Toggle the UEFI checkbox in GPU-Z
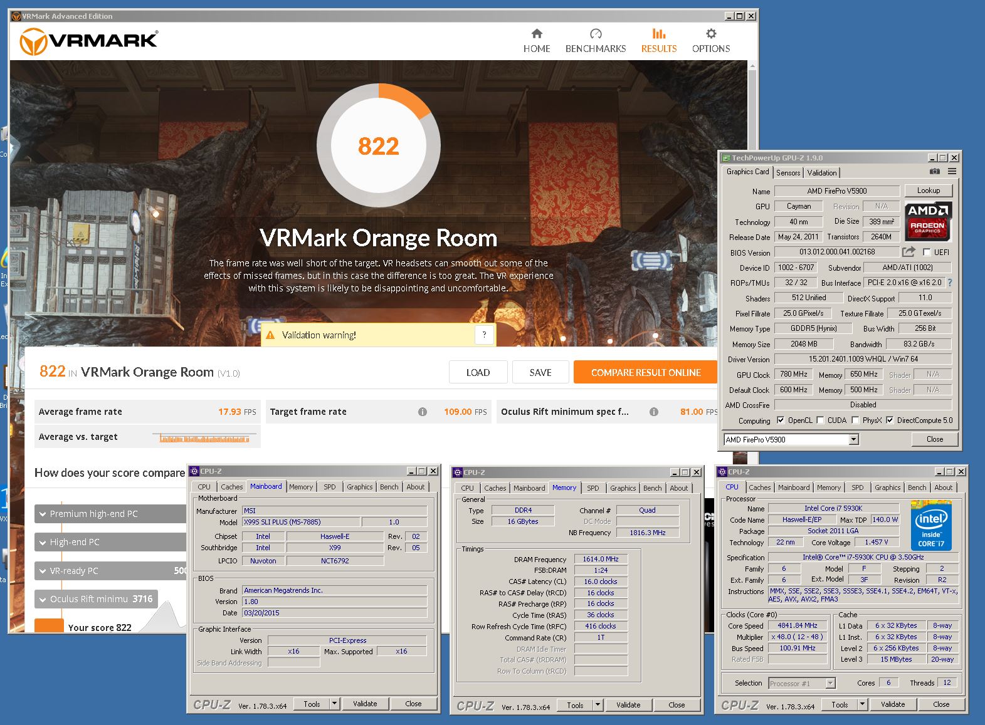This screenshot has height=725, width=985. (927, 252)
